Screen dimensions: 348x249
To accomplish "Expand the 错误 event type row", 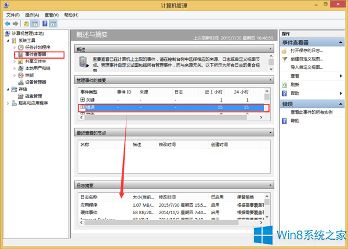I will coord(82,107).
